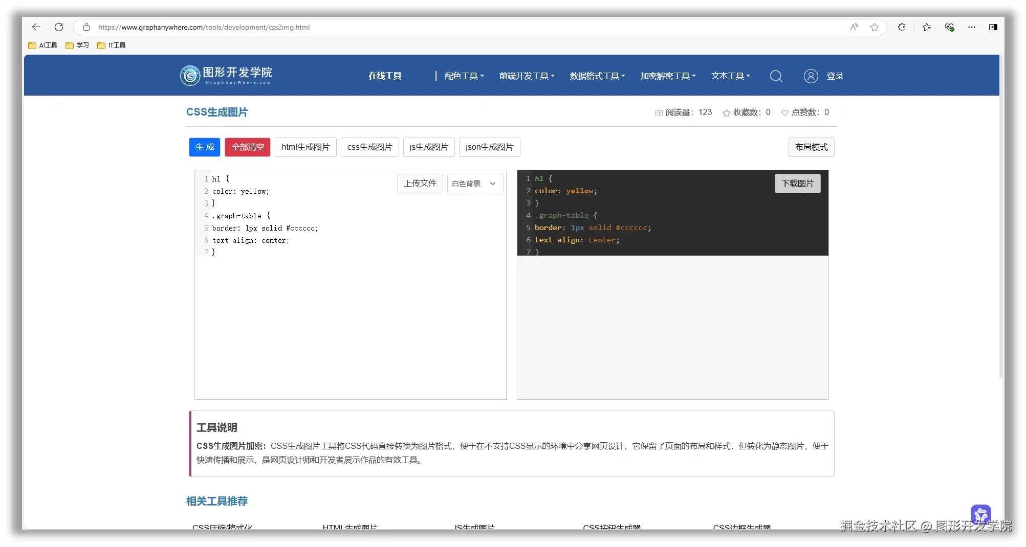1026x547 pixels.
Task: Click the 图形开发学院 site logo
Action: click(x=225, y=75)
